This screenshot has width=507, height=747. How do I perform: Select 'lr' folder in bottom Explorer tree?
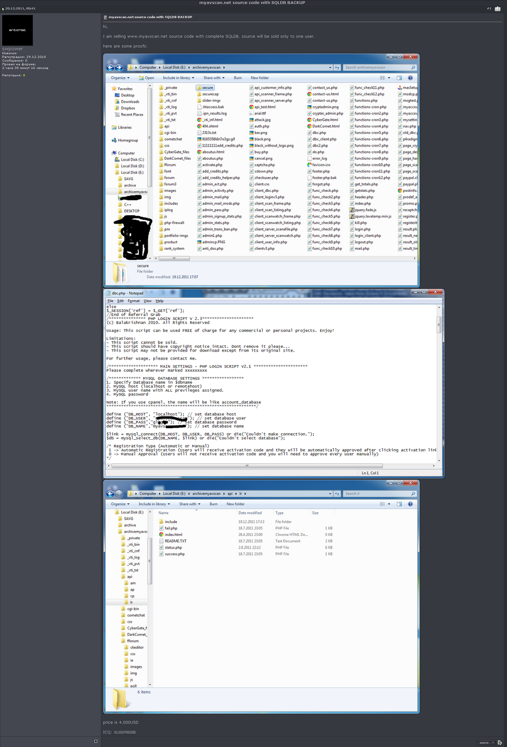[129, 603]
